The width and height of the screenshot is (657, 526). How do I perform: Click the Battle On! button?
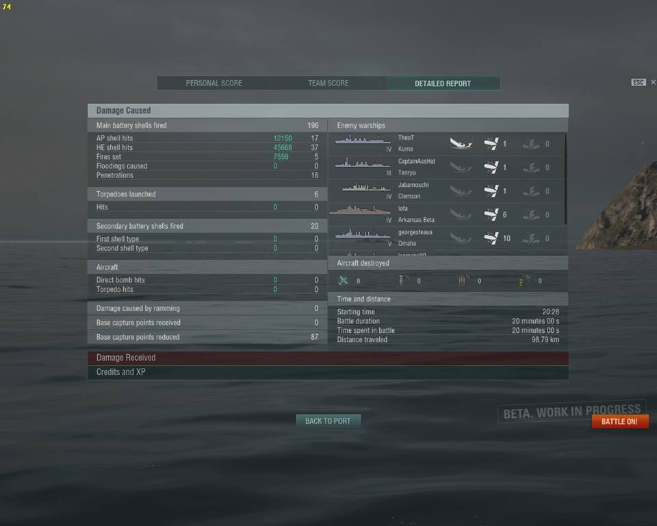pos(620,422)
